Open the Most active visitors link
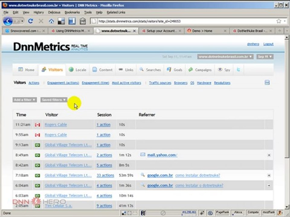This screenshot has height=217, width=290. click(127, 83)
